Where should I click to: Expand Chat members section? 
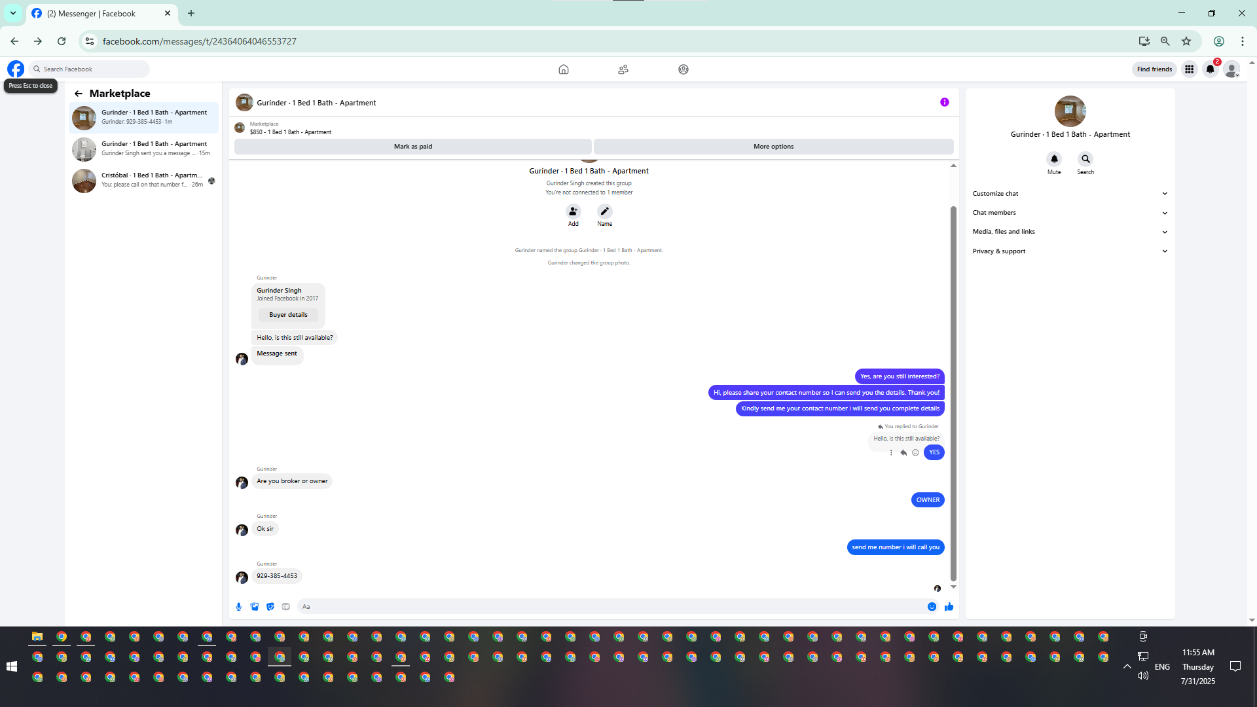(1070, 213)
